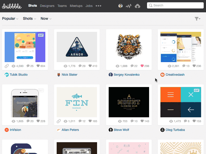Like Nick Slater's shot with 410 likes
The width and height of the screenshot is (206, 154).
(x=90, y=66)
